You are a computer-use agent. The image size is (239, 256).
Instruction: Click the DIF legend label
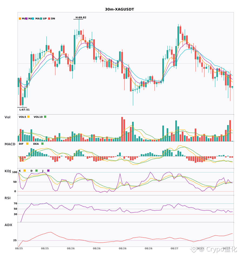21,144
